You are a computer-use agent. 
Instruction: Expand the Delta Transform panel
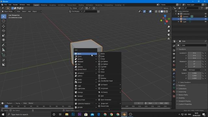pos(185,82)
